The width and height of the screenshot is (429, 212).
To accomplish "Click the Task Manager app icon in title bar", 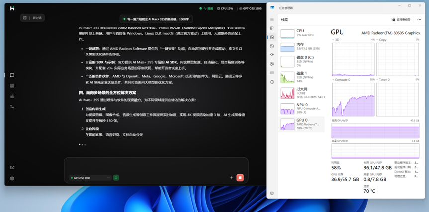I will tap(272, 8).
